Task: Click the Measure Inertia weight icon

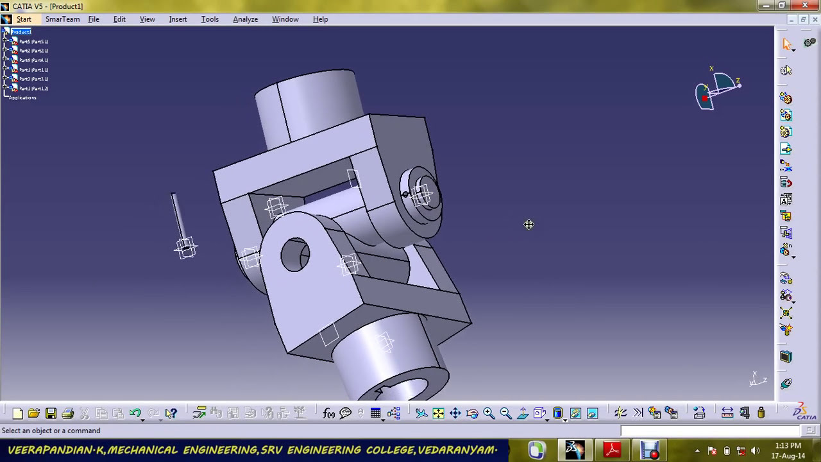Action: point(761,413)
